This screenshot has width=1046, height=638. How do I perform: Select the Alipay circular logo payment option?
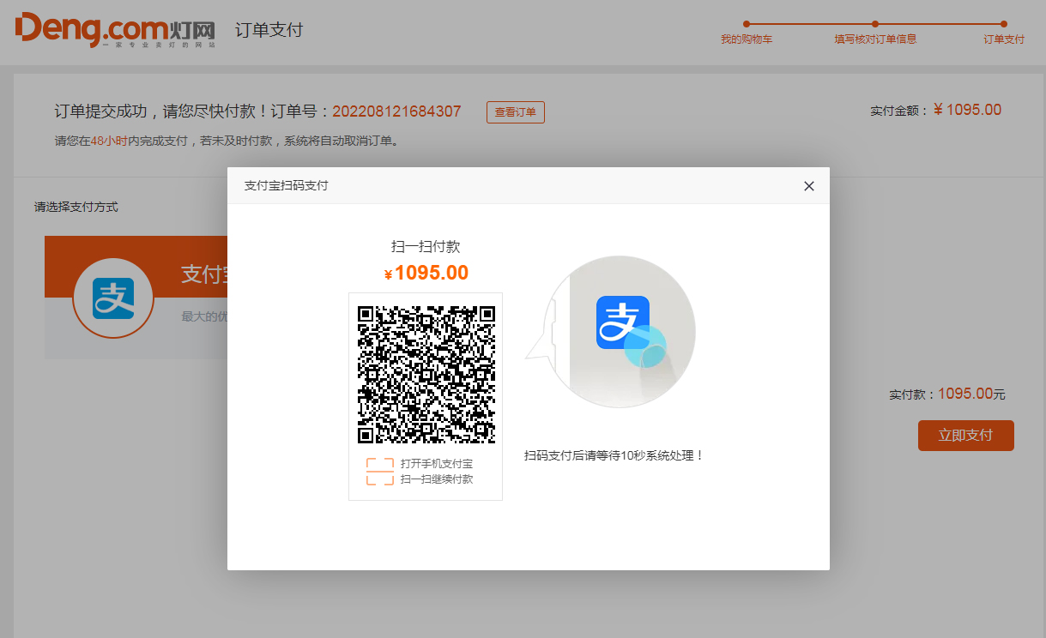click(x=113, y=298)
